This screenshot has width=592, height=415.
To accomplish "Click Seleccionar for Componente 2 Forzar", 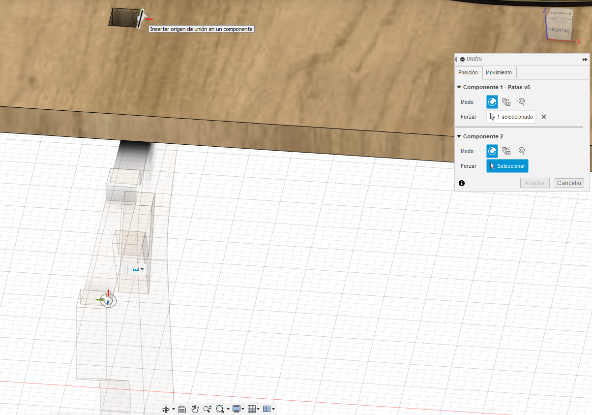I will point(507,166).
